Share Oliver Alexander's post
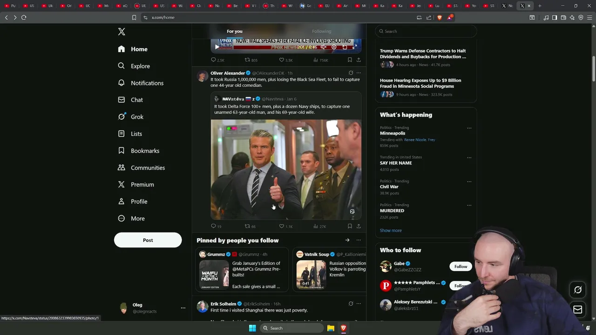This screenshot has width=596, height=335. coord(359,226)
